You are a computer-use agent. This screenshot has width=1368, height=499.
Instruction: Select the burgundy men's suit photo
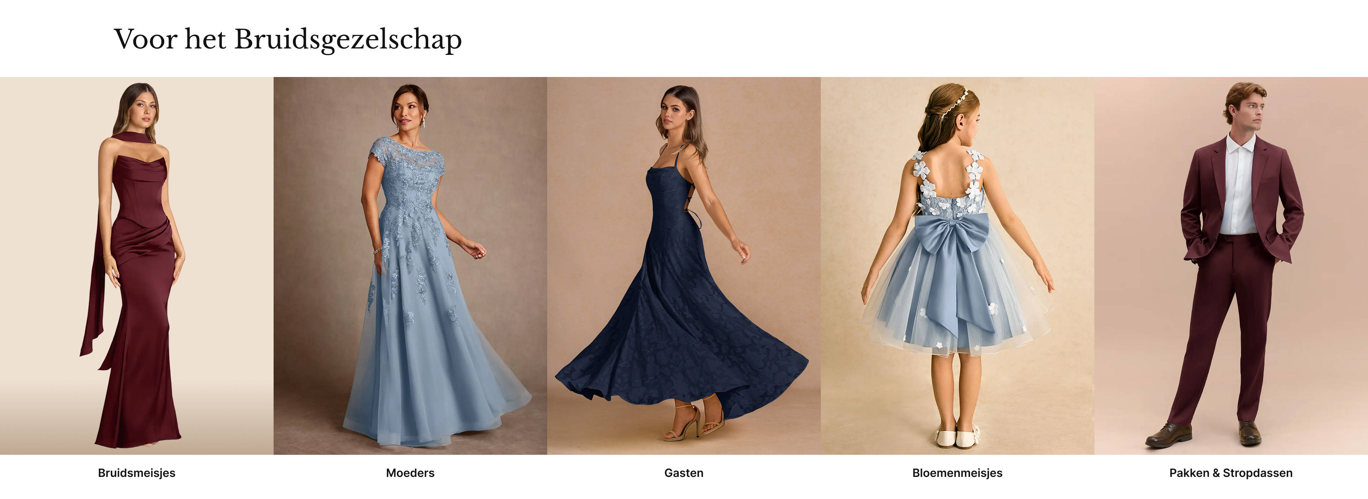click(1231, 266)
